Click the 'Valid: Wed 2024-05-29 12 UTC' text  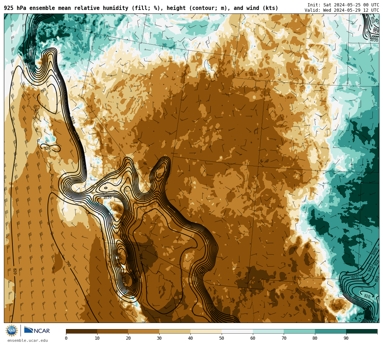[342, 10]
